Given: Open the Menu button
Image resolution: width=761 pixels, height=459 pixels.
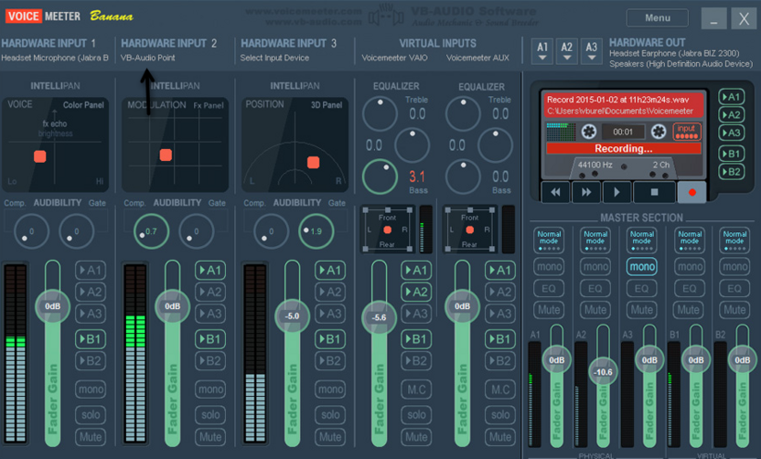Looking at the screenshot, I should [x=658, y=18].
